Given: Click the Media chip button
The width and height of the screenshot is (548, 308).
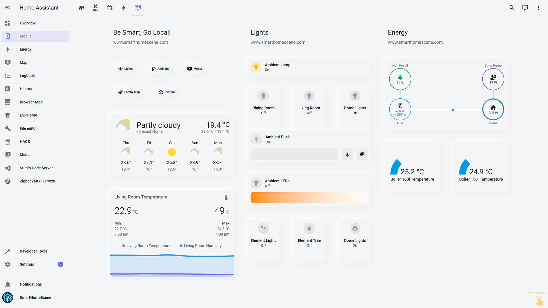Looking at the screenshot, I should pos(194,69).
